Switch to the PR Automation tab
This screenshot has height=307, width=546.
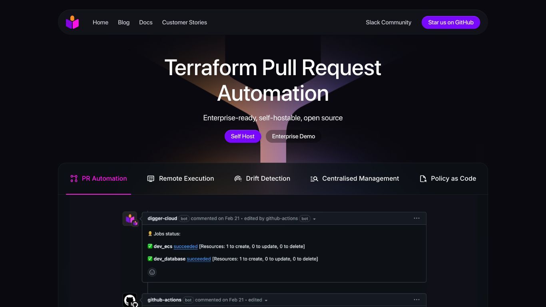click(98, 179)
